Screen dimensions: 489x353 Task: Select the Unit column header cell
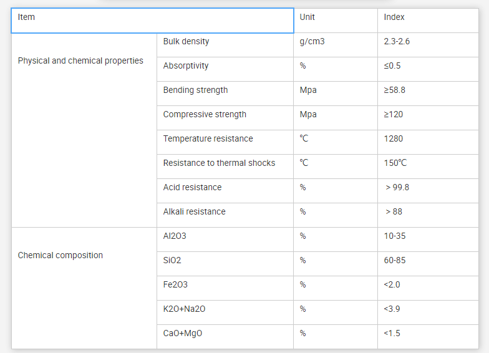click(335, 20)
